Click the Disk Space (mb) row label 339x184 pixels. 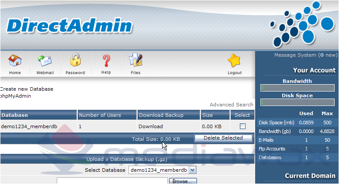click(x=276, y=123)
